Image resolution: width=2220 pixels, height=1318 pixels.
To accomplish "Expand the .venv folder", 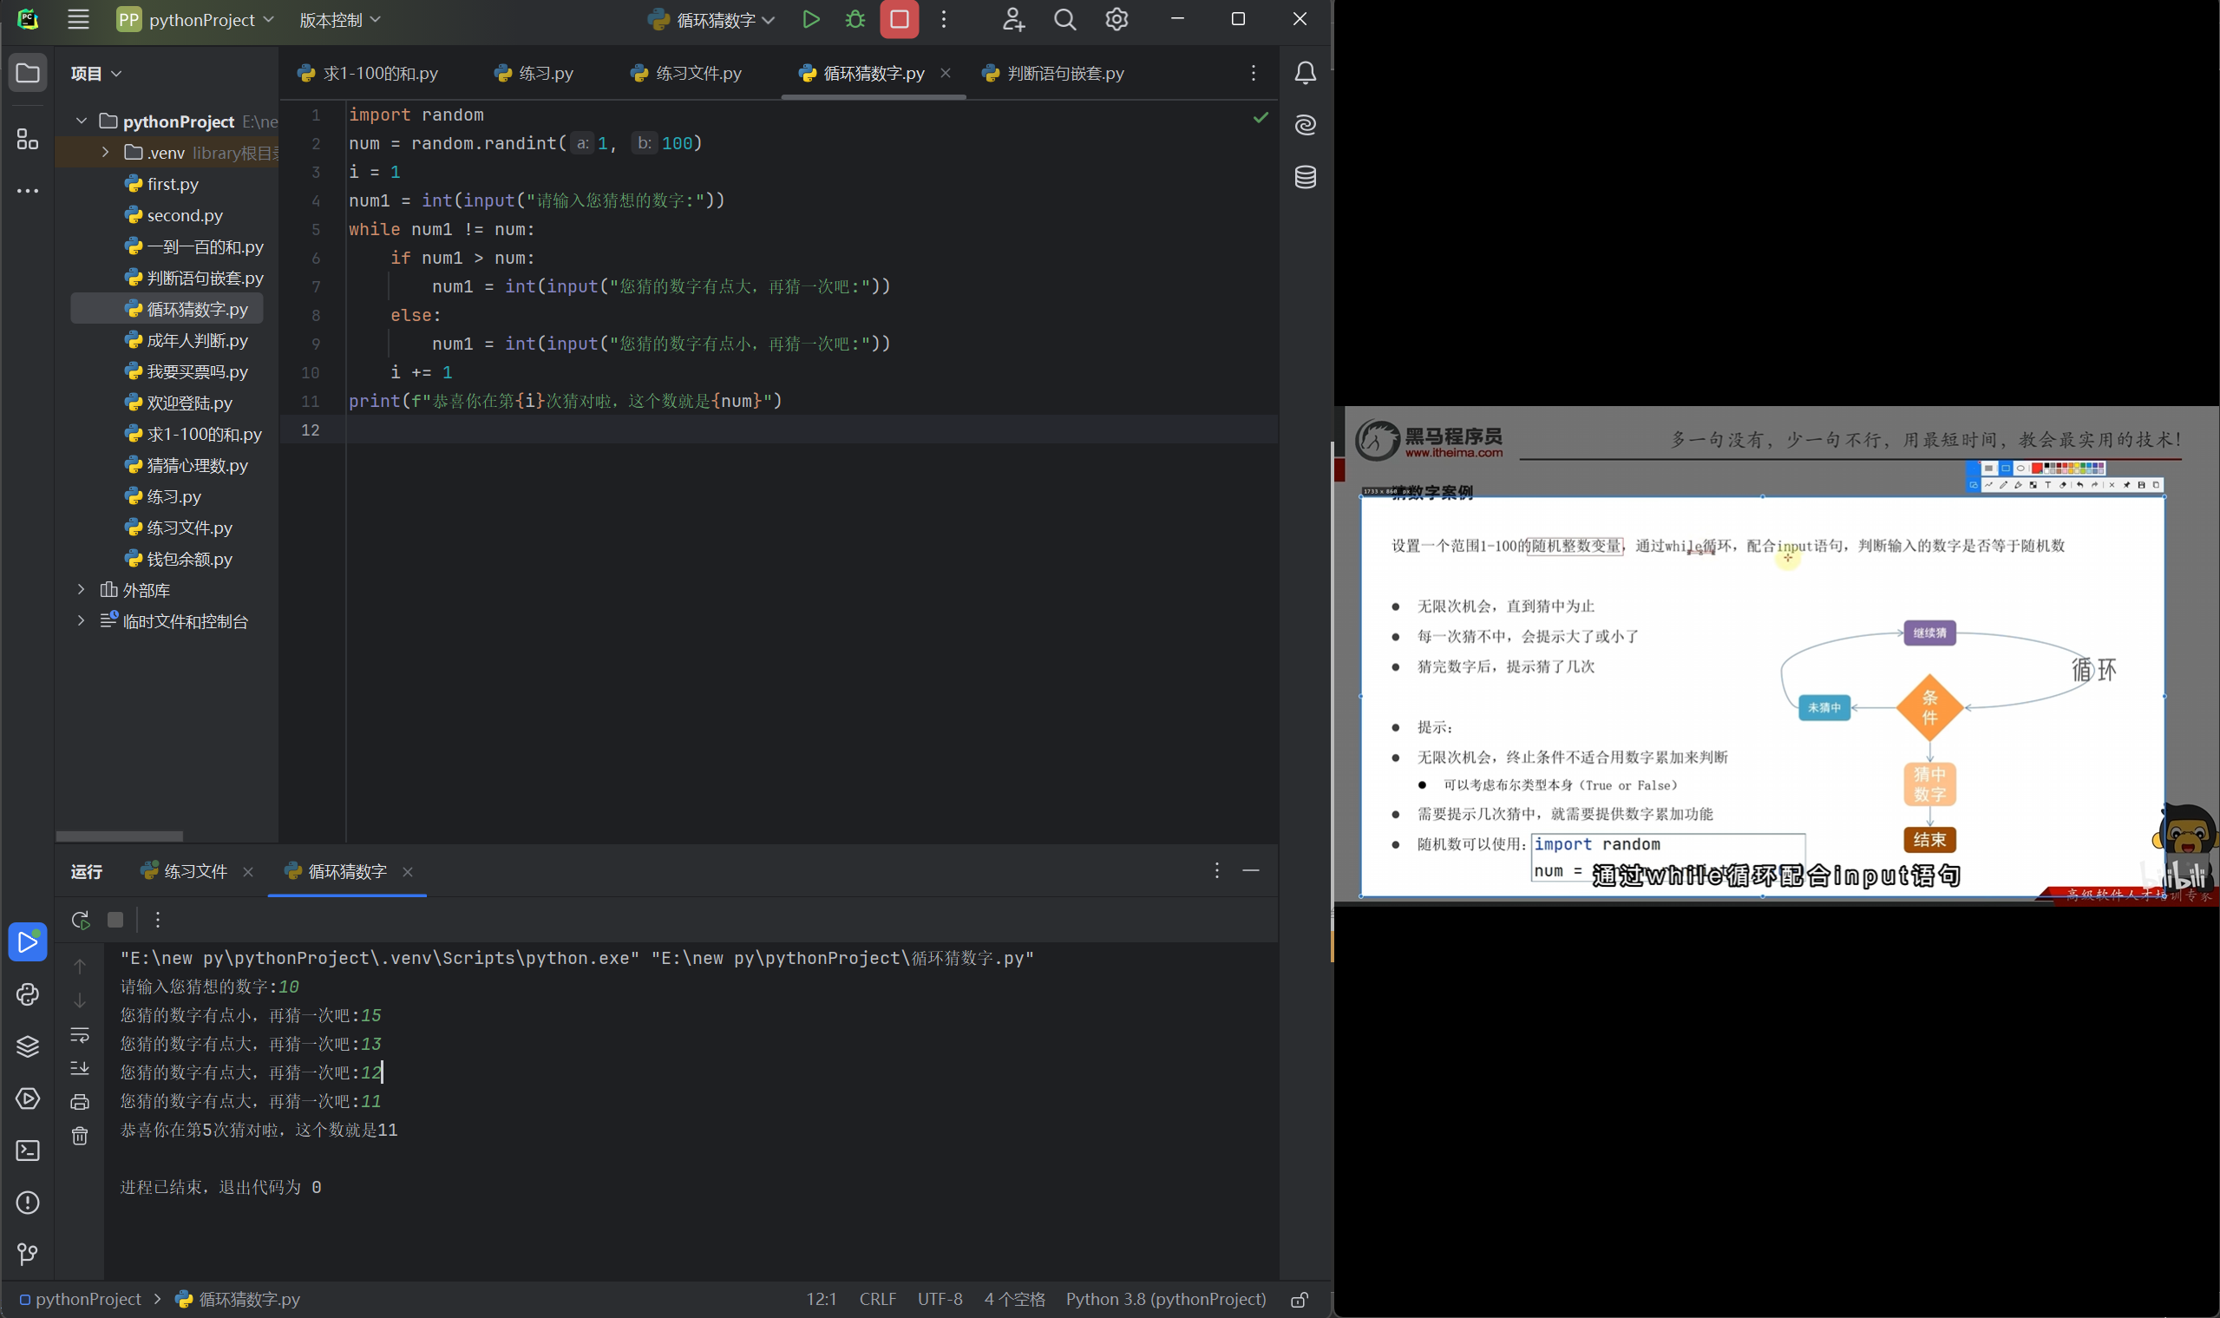I will [x=105, y=153].
